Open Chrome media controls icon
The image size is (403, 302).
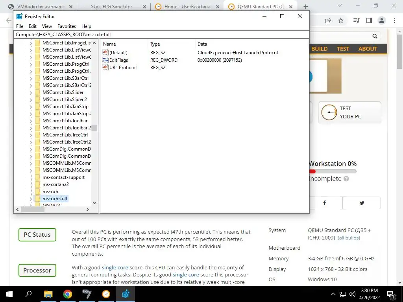356,20
